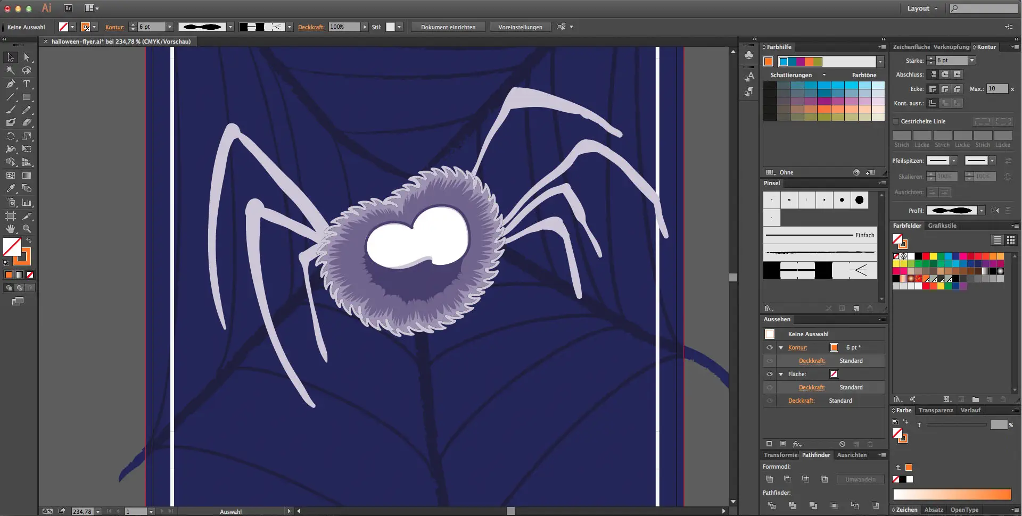The image size is (1022, 516).
Task: Select the Hand tool
Action: 11,229
